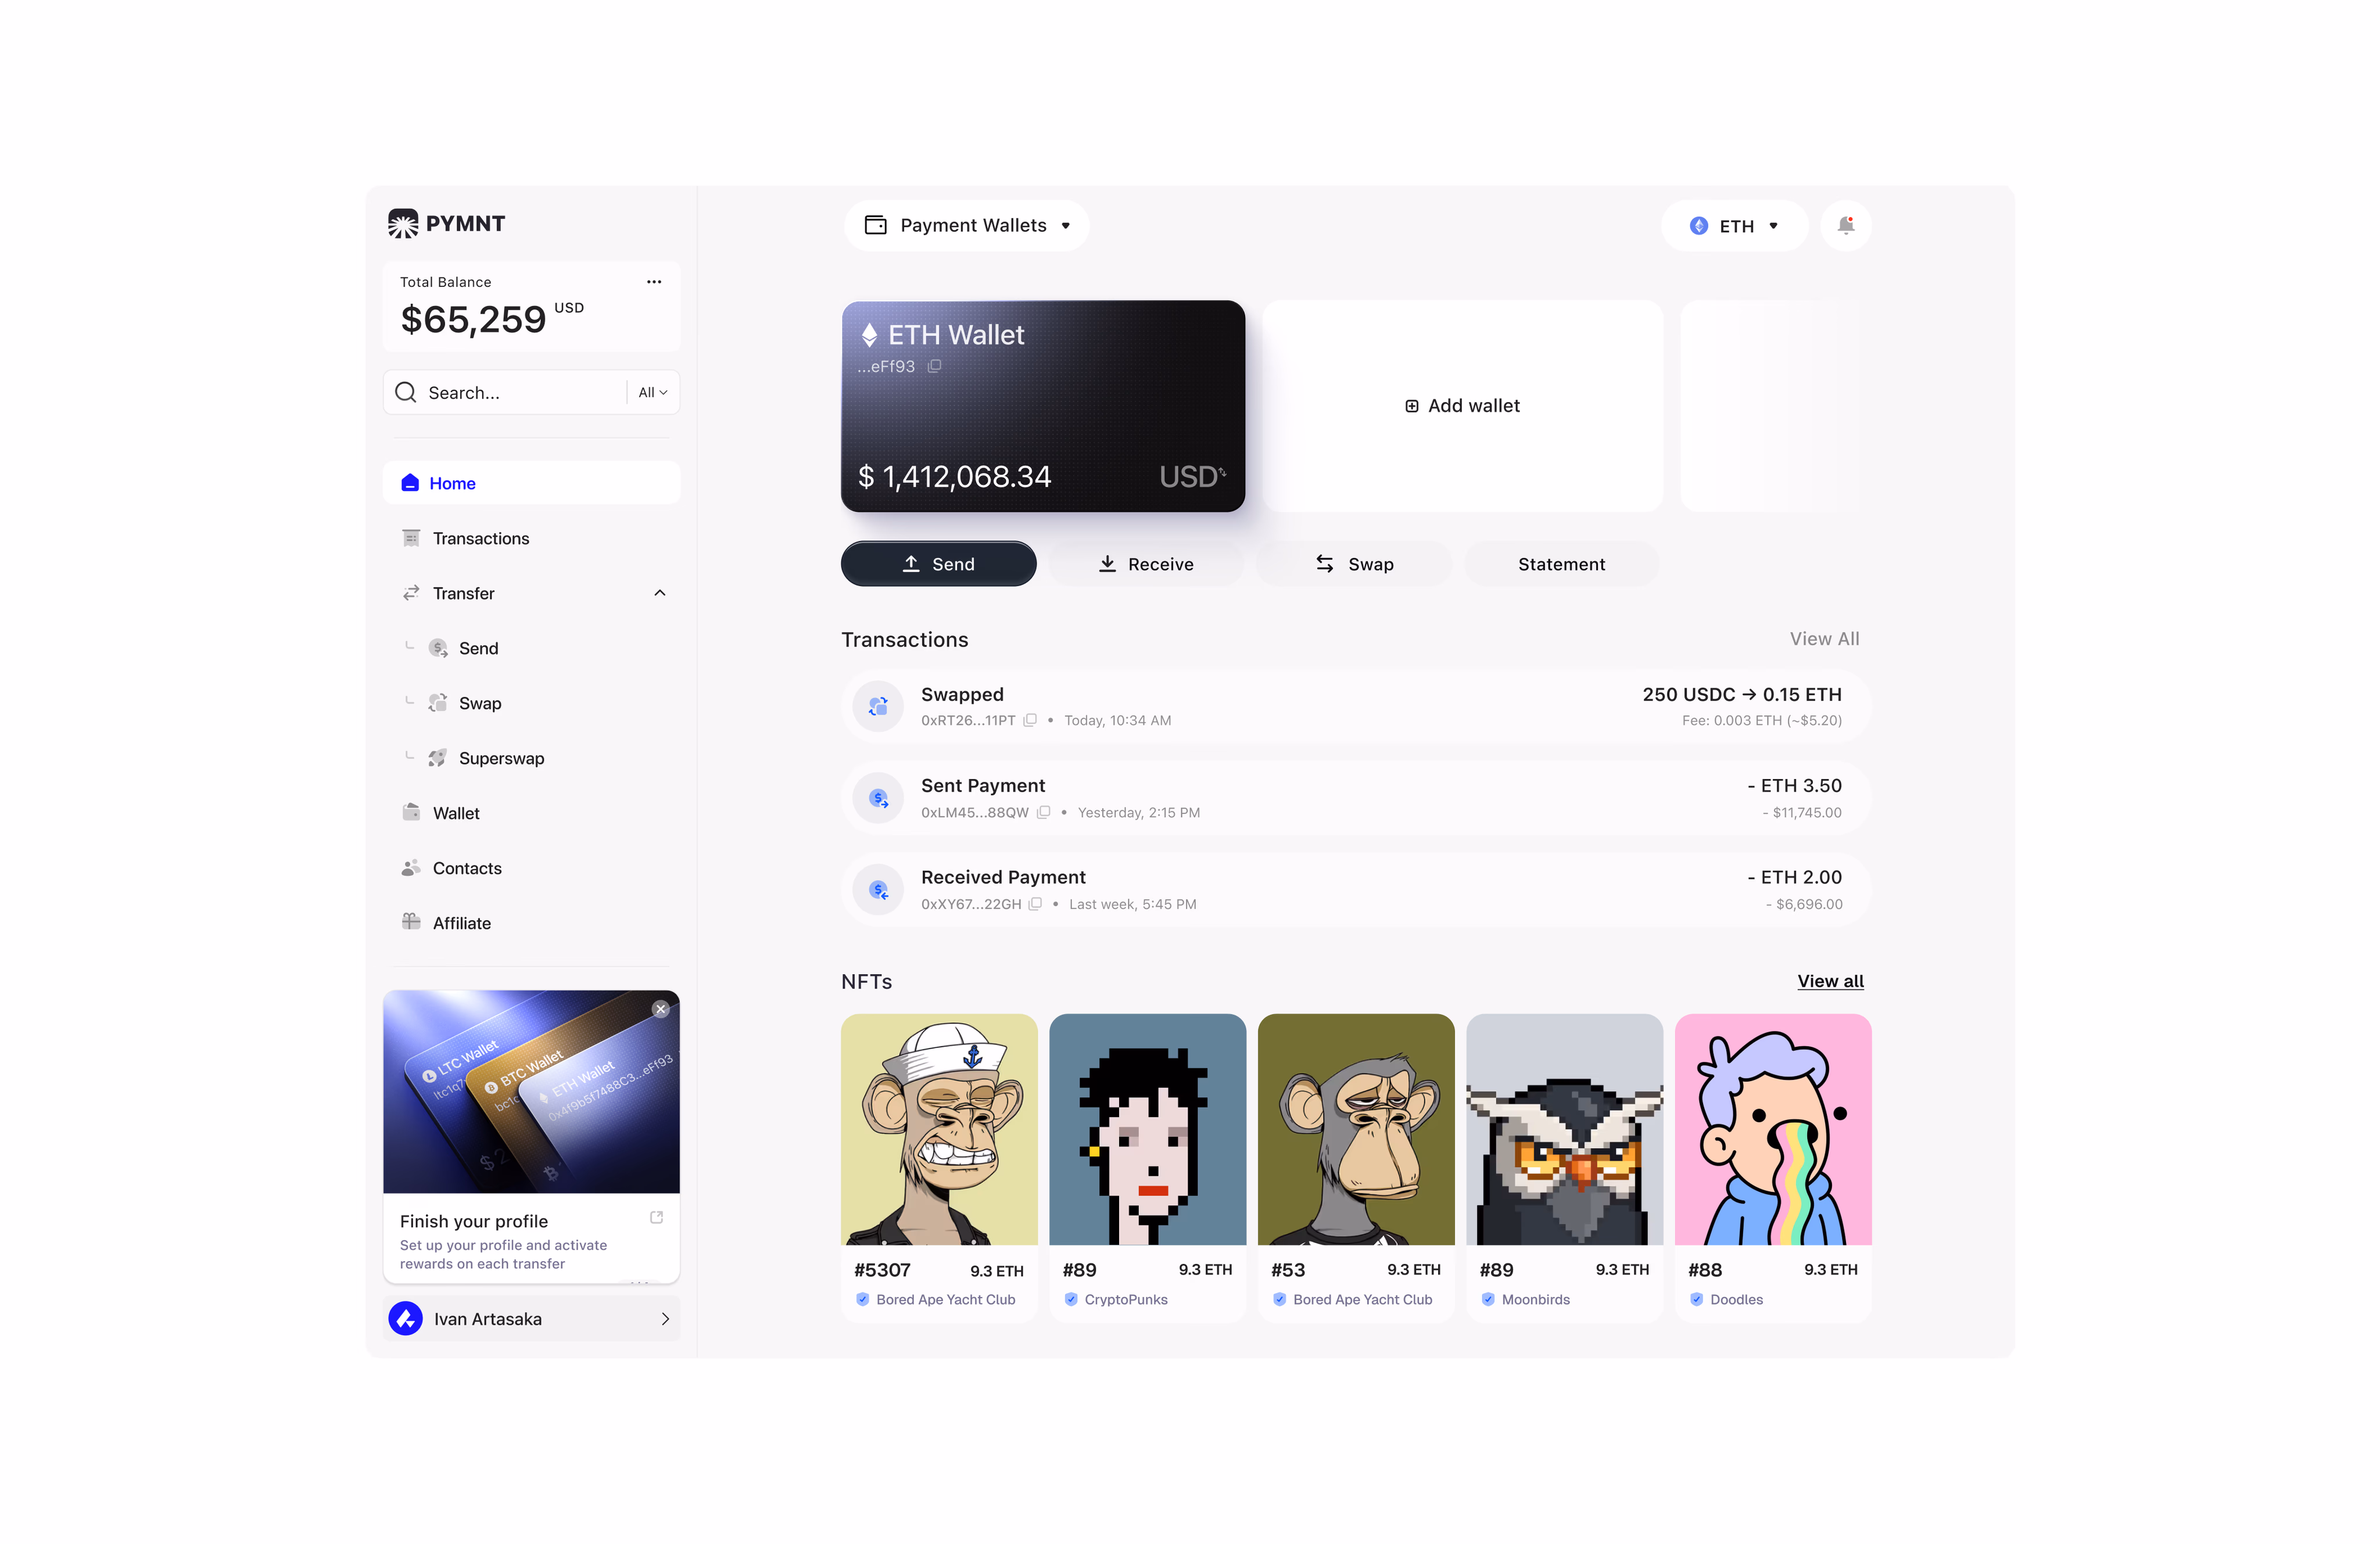Select Home in the sidebar

[452, 482]
